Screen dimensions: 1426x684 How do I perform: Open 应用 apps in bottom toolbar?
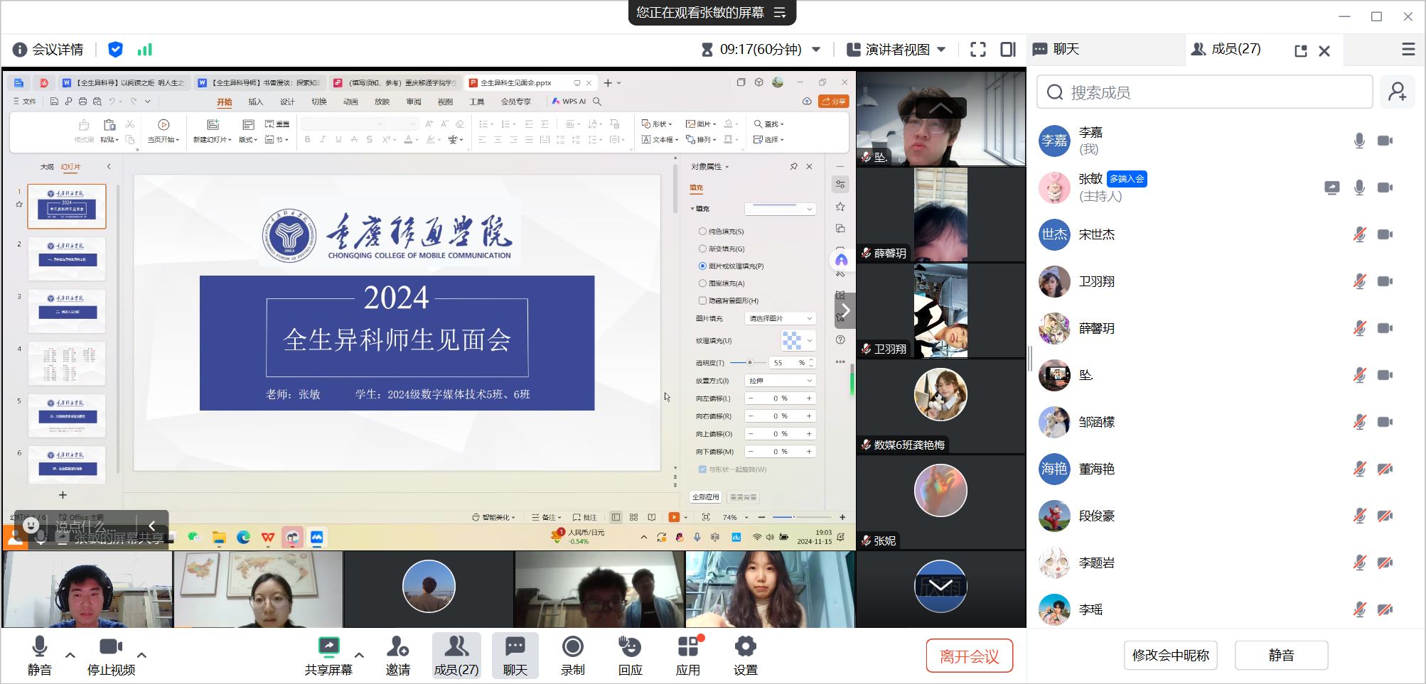click(x=687, y=656)
